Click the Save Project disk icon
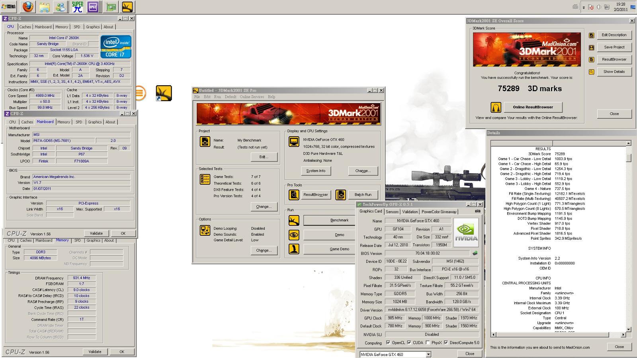The width and height of the screenshot is (637, 358). coord(592,48)
